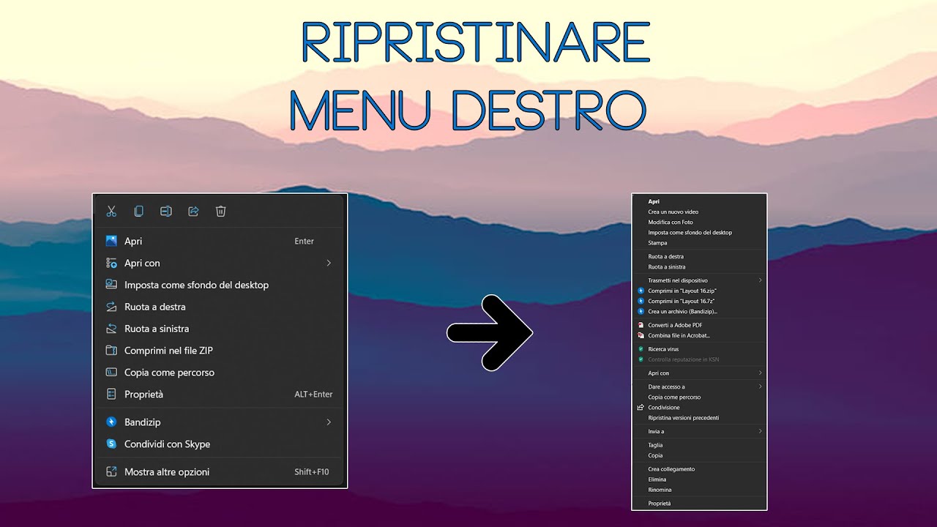The width and height of the screenshot is (937, 527).
Task: Choose Apri with the Enter shortcut in the left menu
Action: [x=220, y=241]
